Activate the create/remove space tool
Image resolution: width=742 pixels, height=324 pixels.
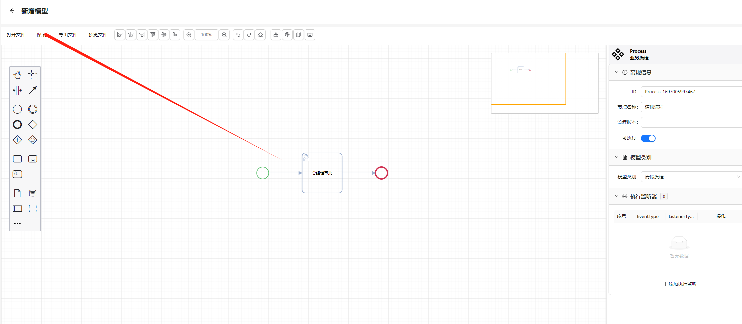17,90
